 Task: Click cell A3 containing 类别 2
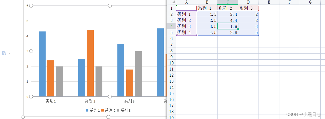(x=186, y=20)
